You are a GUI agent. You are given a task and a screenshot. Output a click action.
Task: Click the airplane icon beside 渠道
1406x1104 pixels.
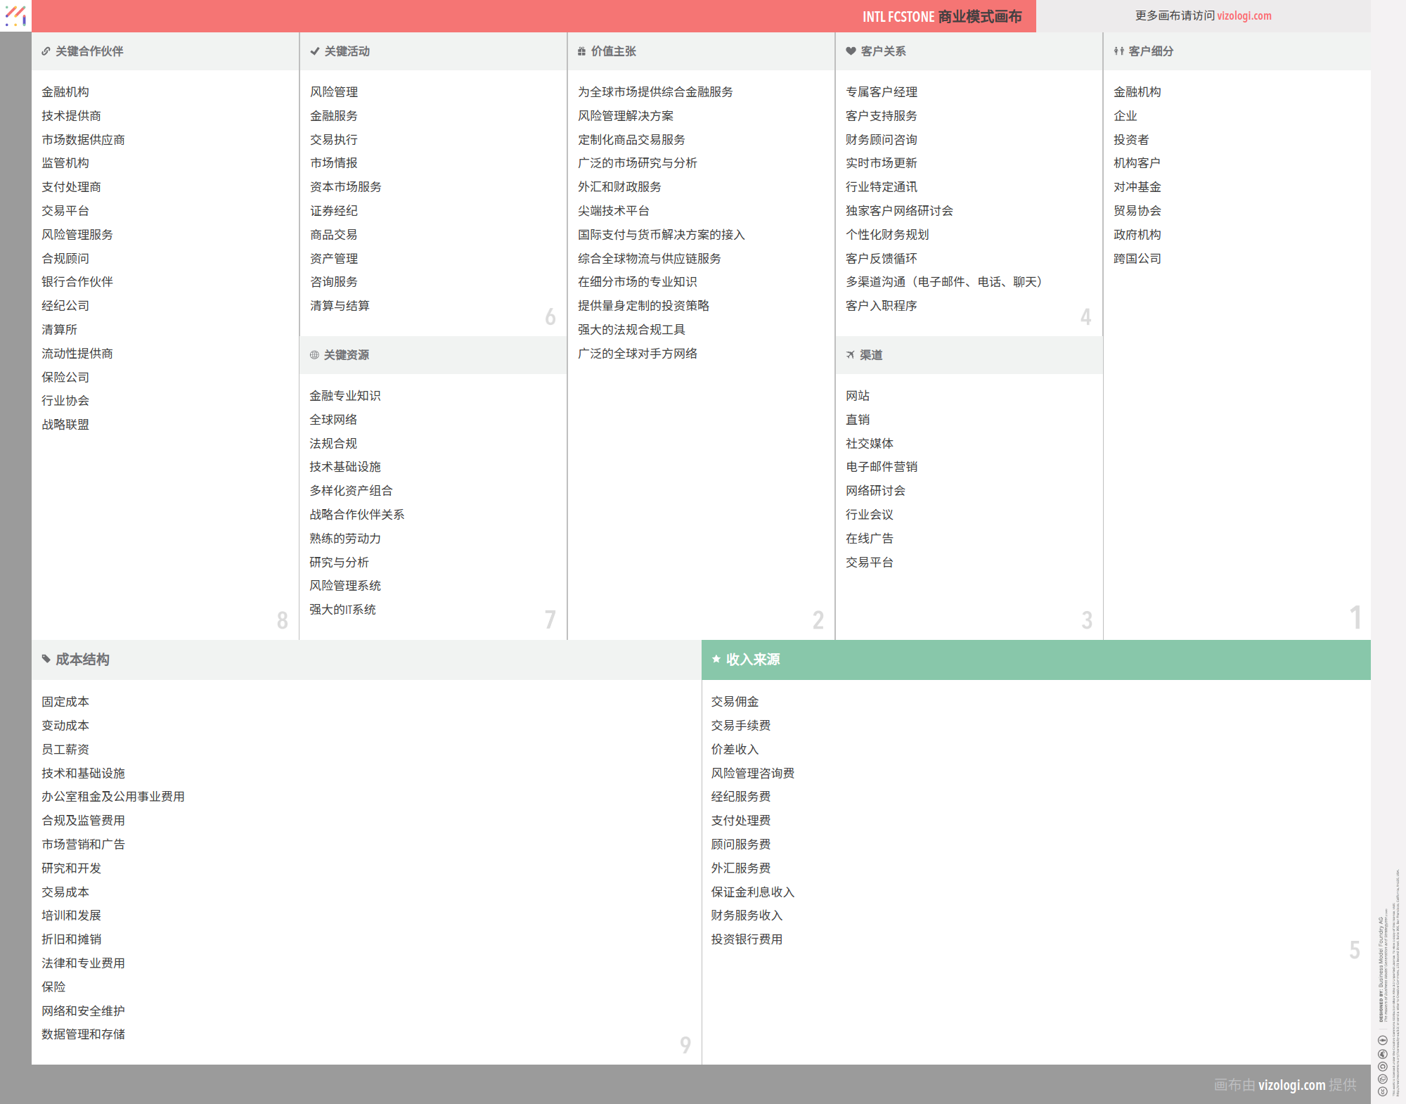[x=850, y=355]
